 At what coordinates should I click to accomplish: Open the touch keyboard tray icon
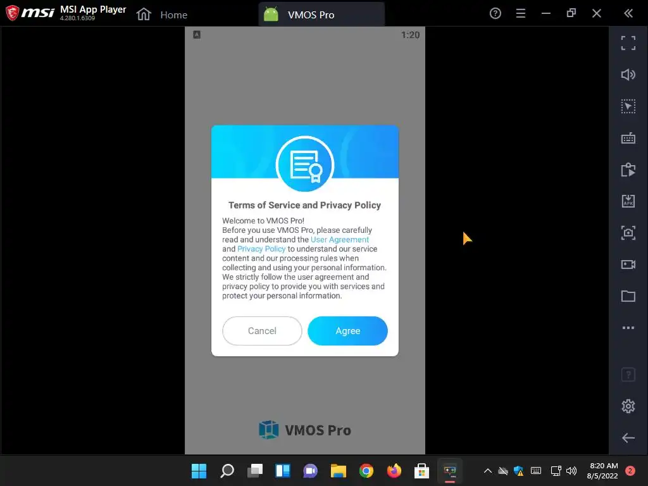click(x=536, y=471)
